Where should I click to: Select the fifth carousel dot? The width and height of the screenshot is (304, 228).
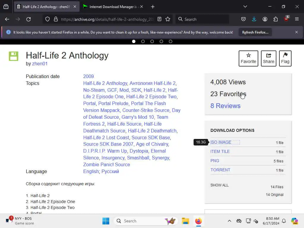tap(170, 42)
